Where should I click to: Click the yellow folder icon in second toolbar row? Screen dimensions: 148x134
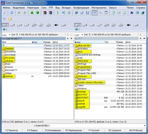click(x=10, y=19)
